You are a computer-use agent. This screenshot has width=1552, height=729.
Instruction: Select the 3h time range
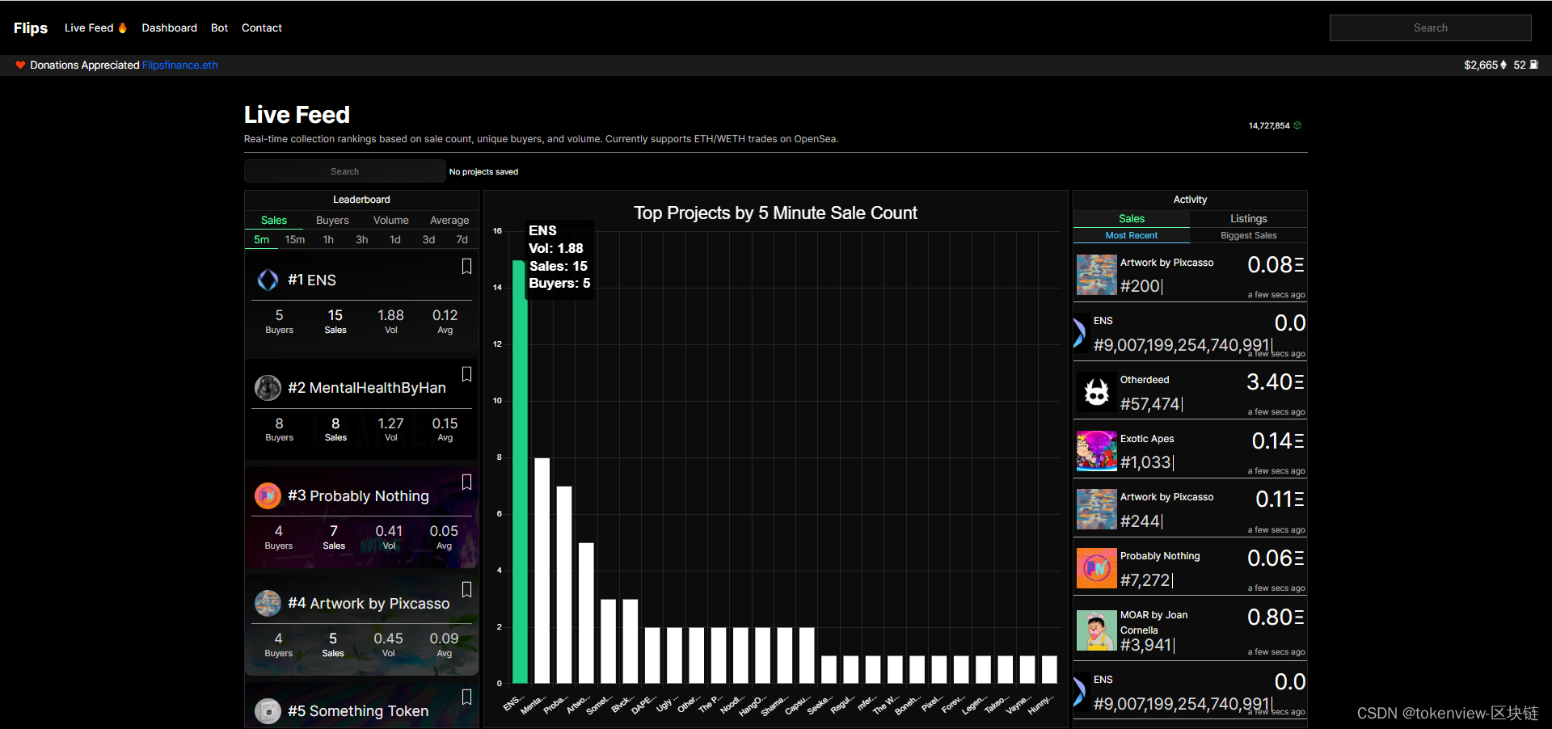(x=361, y=239)
